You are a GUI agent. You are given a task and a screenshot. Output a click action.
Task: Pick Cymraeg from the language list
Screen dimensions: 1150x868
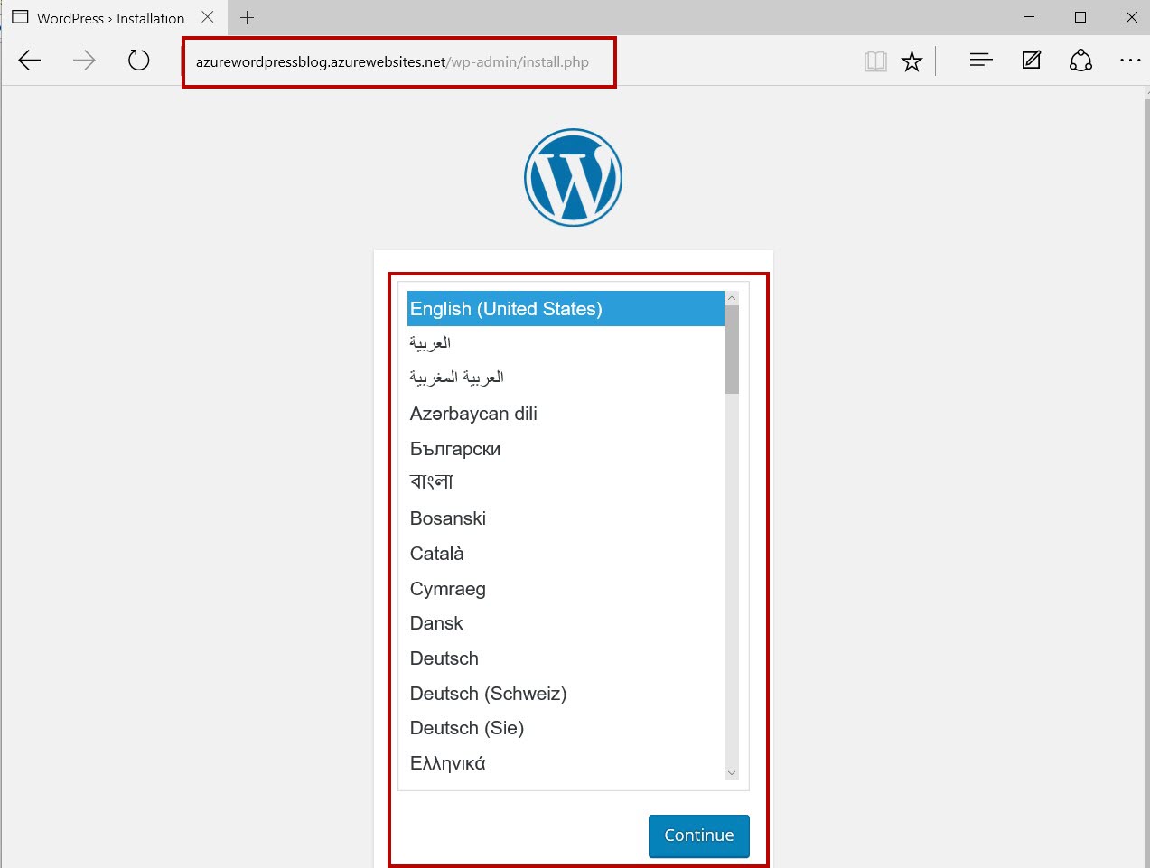566,589
